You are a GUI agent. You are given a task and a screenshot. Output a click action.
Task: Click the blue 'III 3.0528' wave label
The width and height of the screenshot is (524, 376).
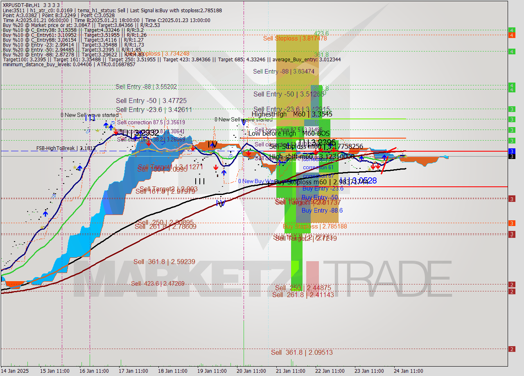(x=357, y=180)
